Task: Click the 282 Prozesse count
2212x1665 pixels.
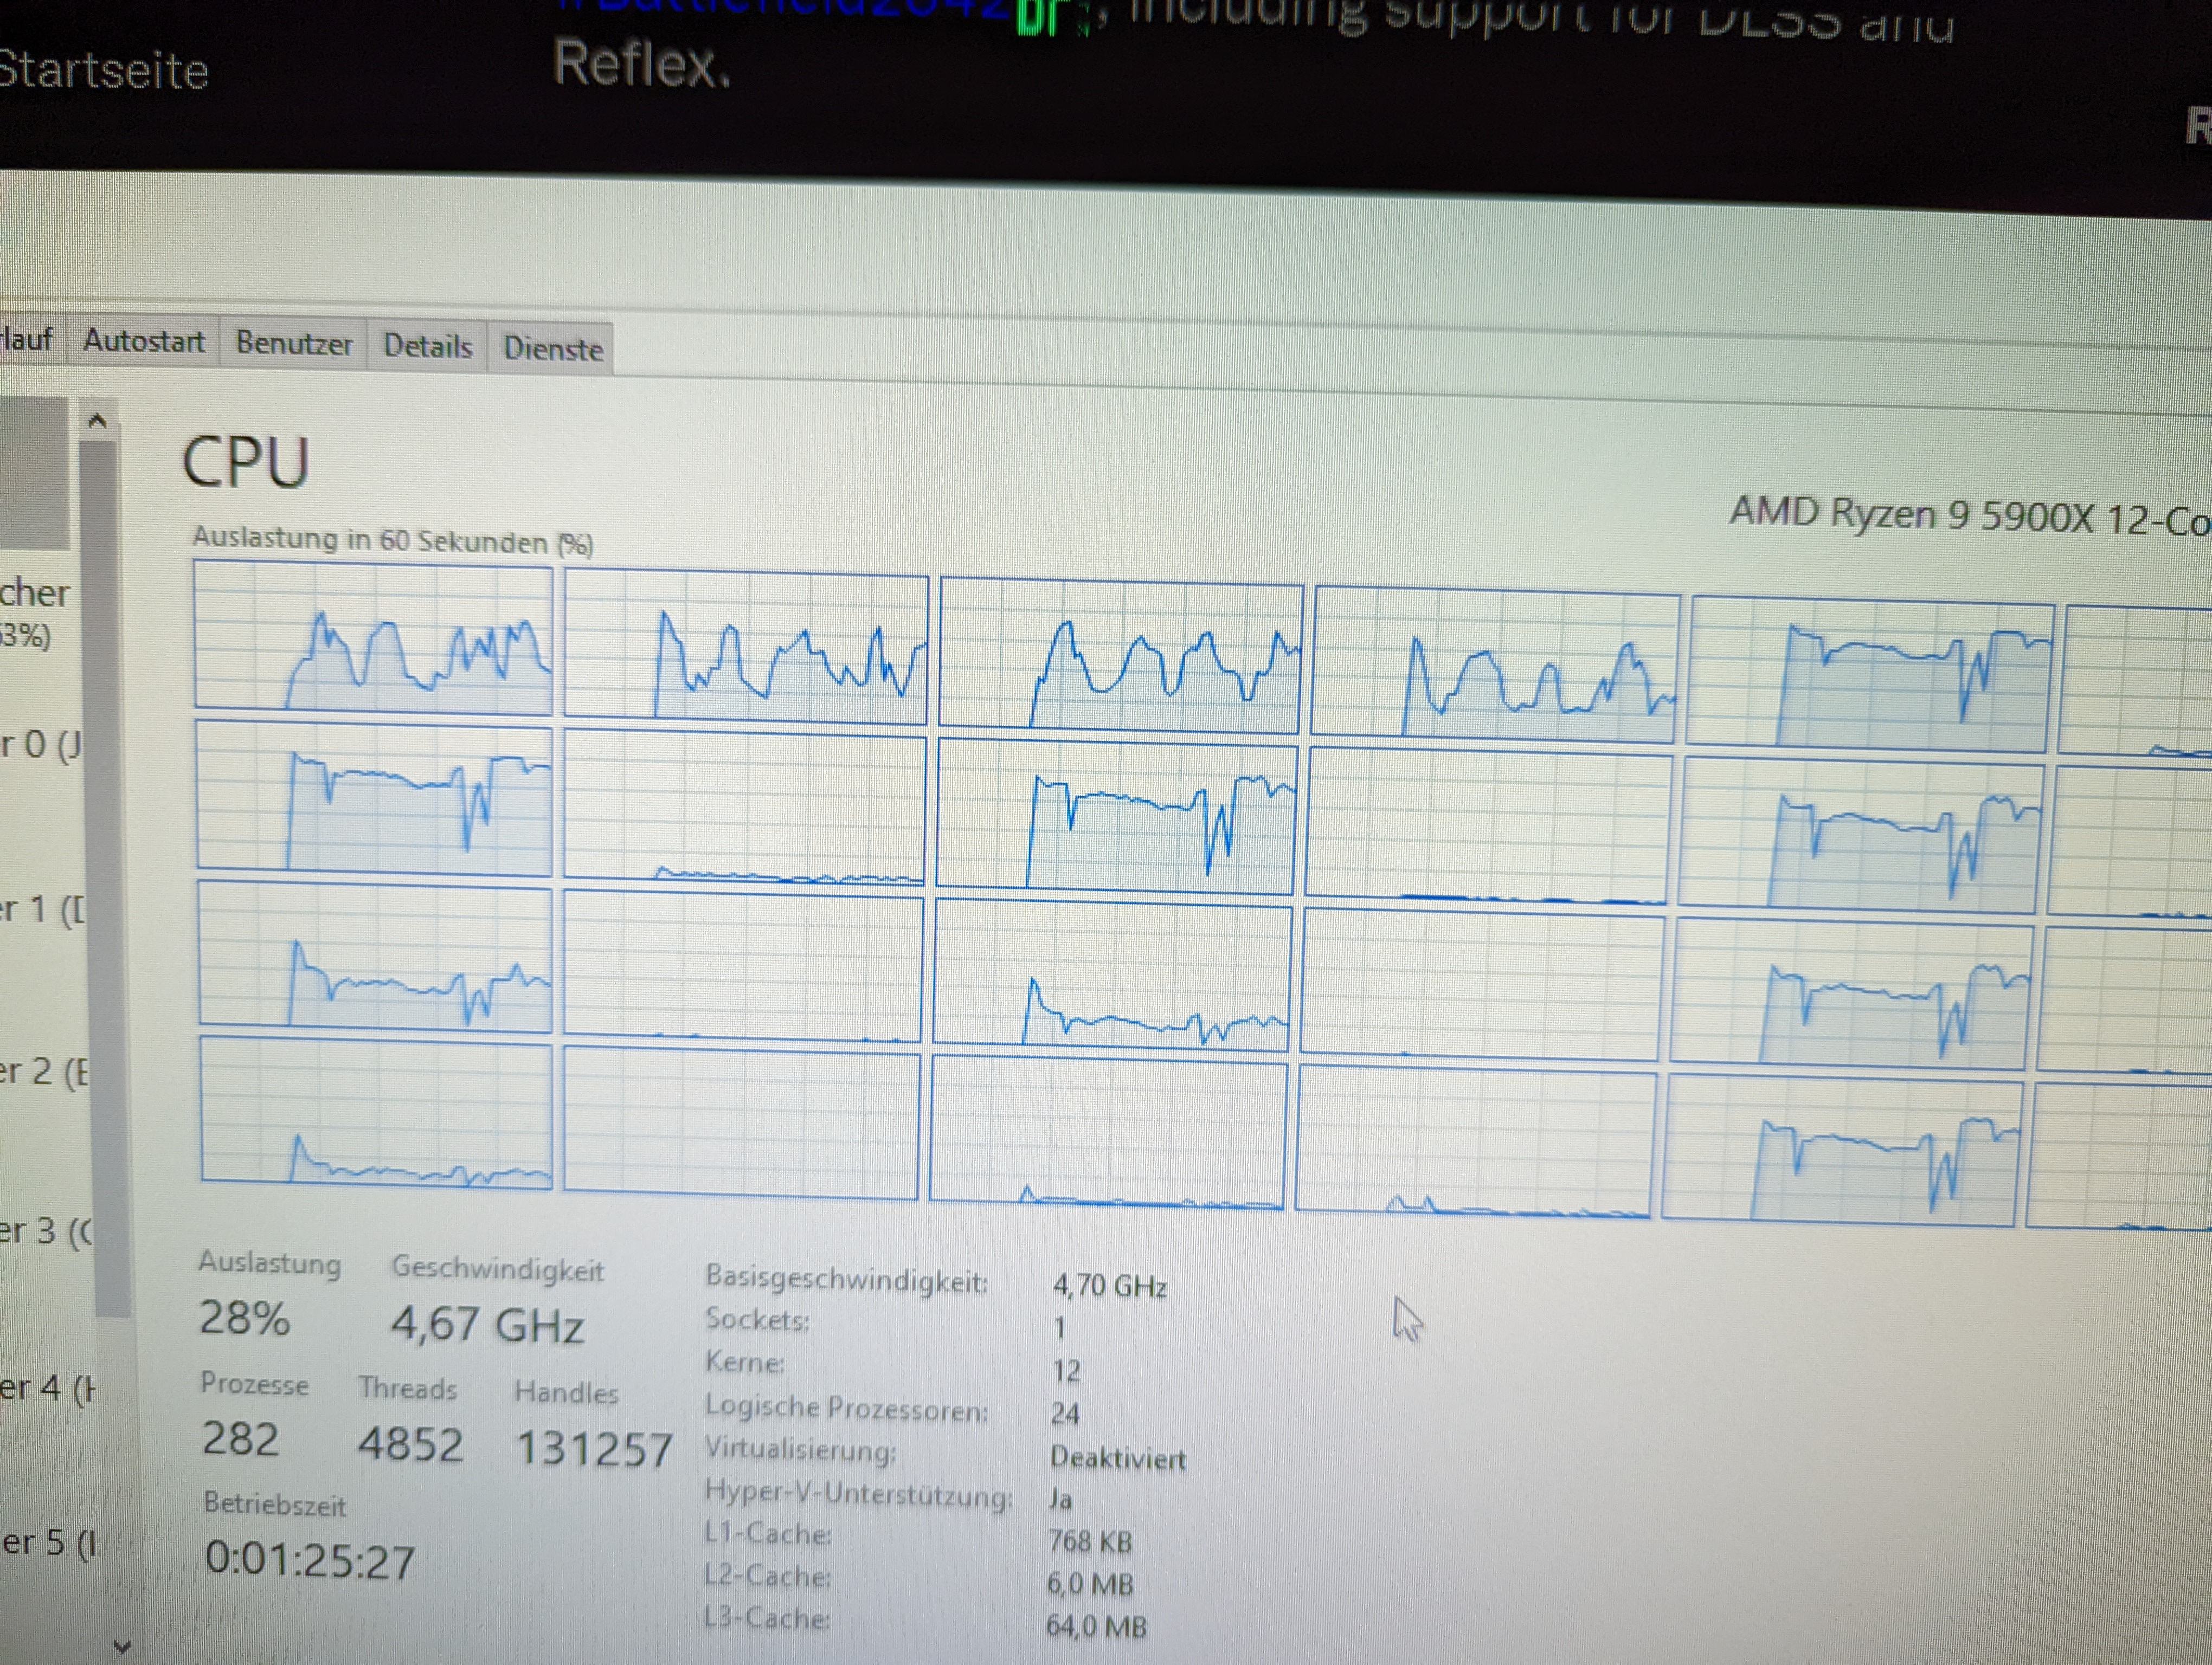Action: point(240,1439)
